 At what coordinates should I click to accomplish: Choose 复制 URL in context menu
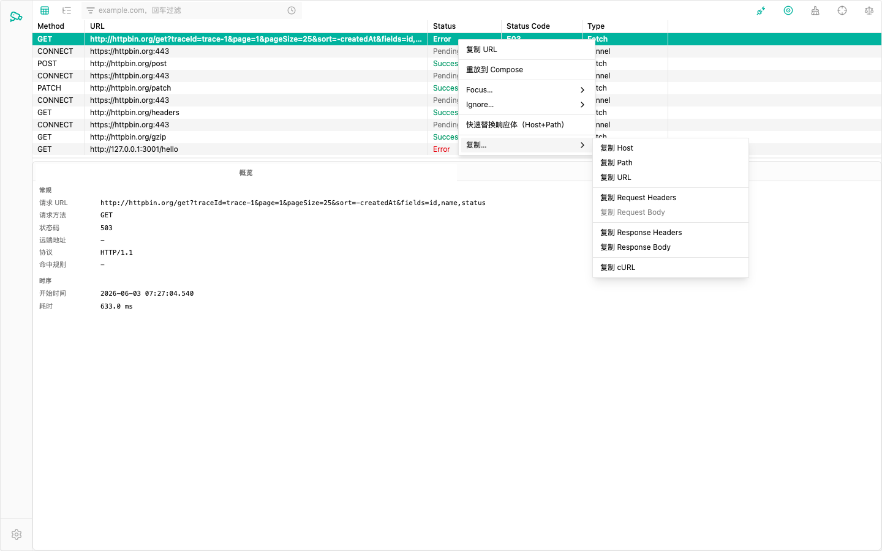[x=527, y=50]
